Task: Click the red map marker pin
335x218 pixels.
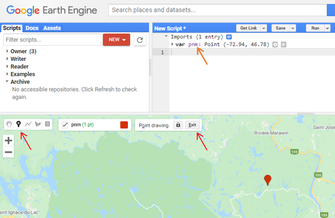Action: click(x=268, y=180)
